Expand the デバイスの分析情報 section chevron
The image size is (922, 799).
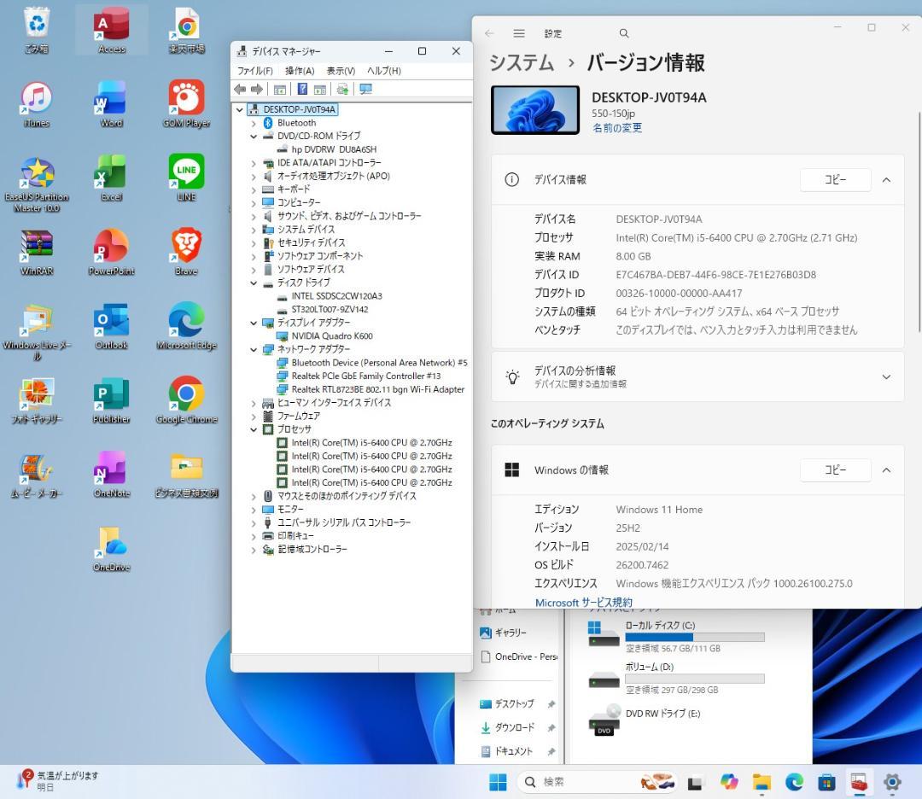tap(886, 376)
